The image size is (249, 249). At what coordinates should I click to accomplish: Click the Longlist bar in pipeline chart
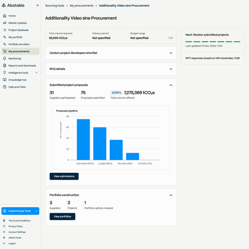(100, 143)
